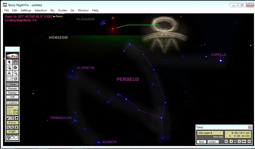Toggle the Display palette button
Screen dimensions: 255x149
12,93
